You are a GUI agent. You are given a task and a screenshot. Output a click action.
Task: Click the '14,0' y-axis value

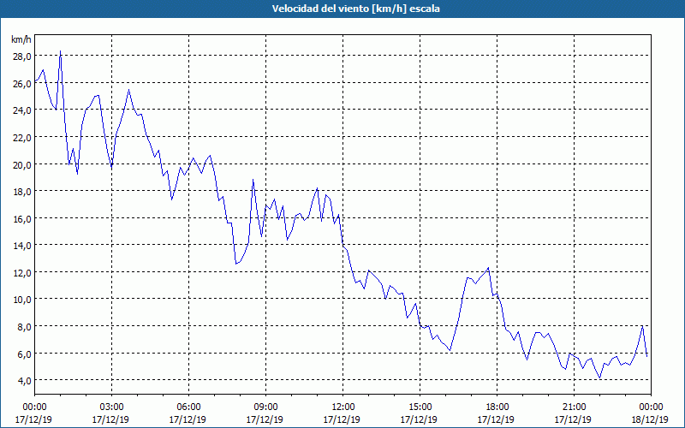(22, 246)
